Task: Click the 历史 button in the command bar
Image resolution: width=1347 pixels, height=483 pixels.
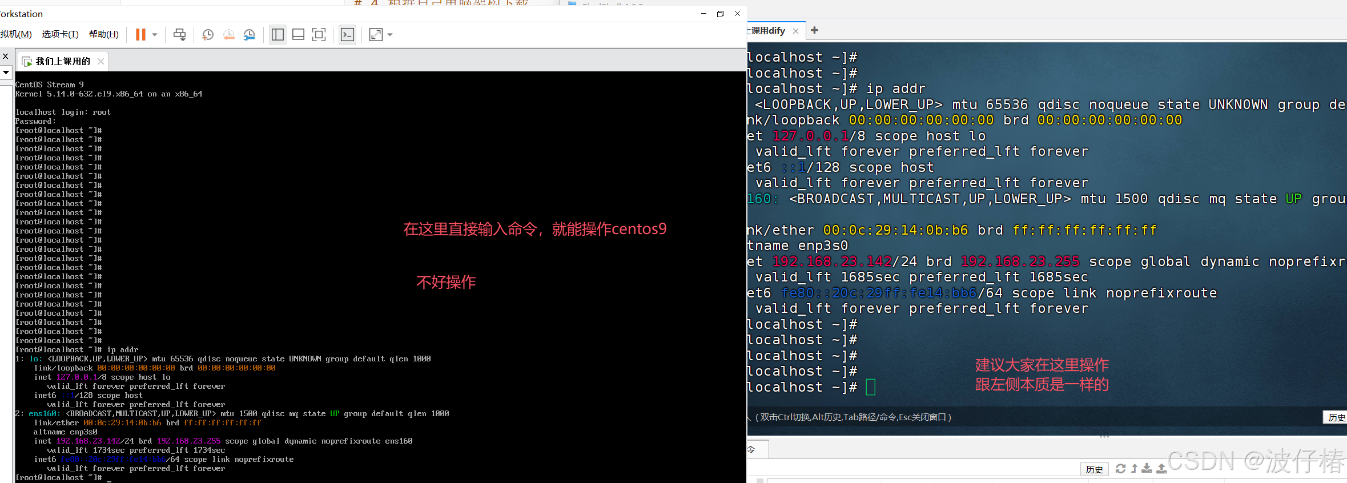Action: 1336,417
